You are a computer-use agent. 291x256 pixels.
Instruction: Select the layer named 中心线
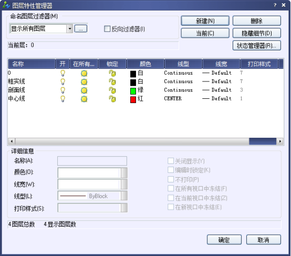click(16, 99)
